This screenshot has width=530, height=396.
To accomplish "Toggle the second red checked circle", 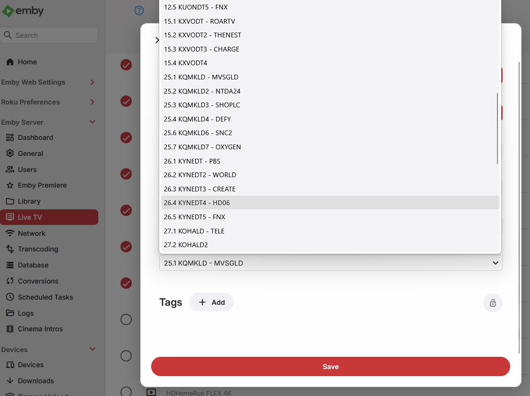I will (x=126, y=101).
